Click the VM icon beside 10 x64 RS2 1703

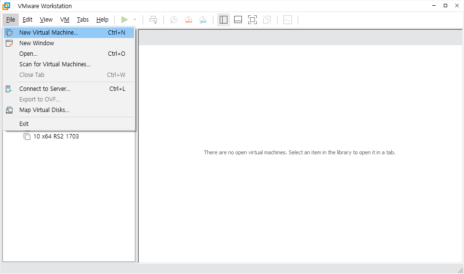(27, 137)
